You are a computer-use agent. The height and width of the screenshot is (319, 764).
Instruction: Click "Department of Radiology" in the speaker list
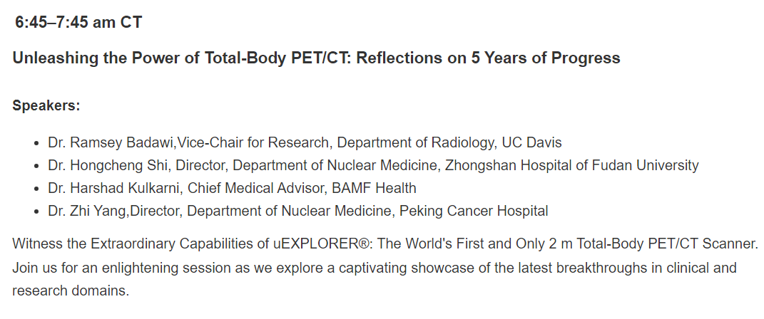point(416,142)
